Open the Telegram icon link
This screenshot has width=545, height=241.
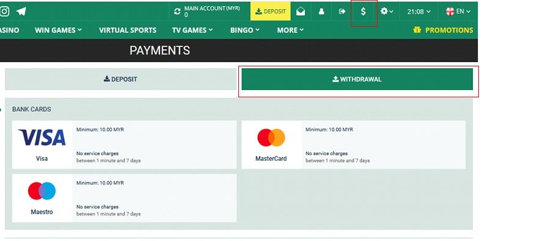[x=21, y=12]
